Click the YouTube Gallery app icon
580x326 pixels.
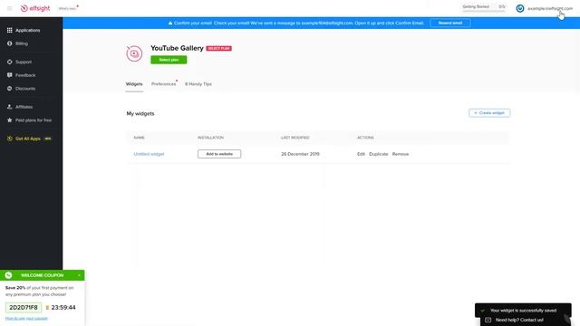click(x=134, y=53)
